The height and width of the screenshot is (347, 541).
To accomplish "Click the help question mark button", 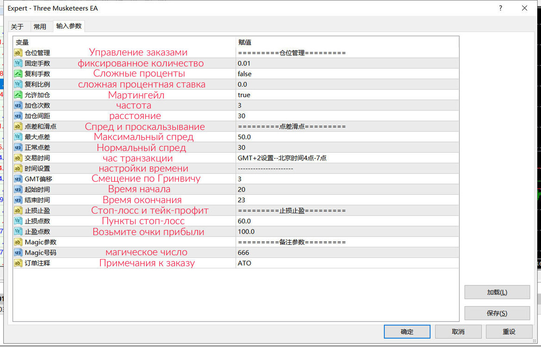I will point(501,8).
